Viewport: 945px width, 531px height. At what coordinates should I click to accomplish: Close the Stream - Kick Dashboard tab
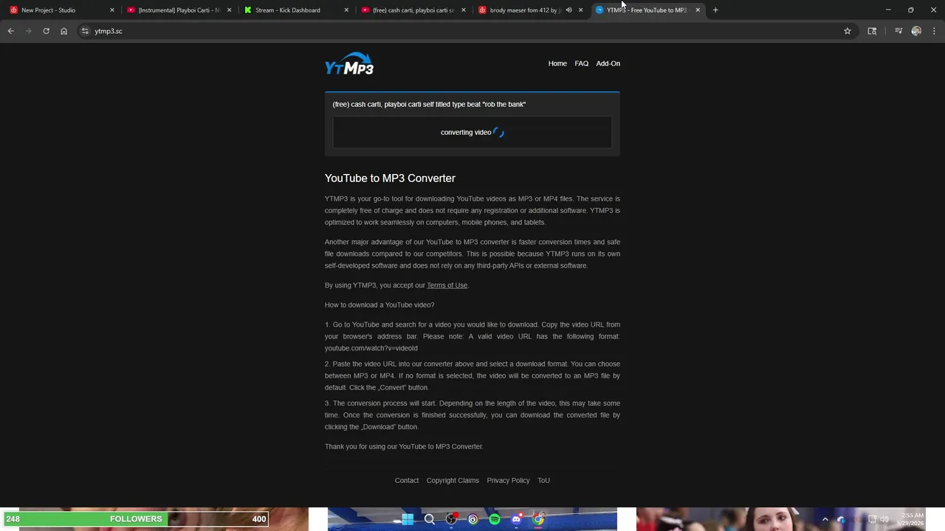(346, 10)
